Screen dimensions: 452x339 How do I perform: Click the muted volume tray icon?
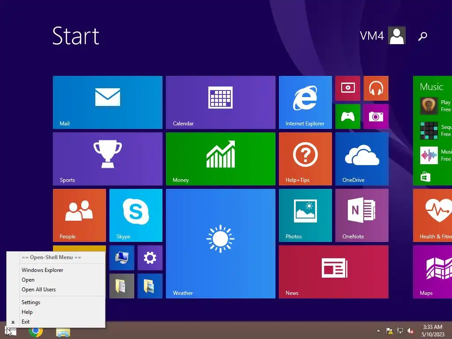(x=411, y=331)
